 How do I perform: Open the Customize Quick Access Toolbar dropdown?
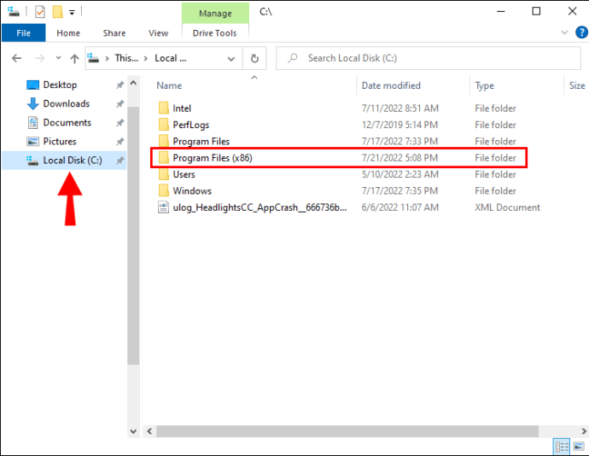(x=72, y=13)
